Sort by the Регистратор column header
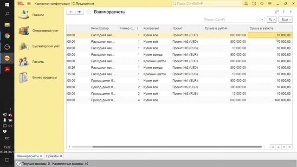Viewport: 297px width, 167px height. (104, 28)
